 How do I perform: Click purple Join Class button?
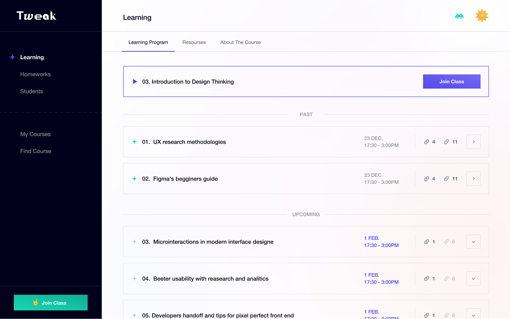pyautogui.click(x=452, y=82)
